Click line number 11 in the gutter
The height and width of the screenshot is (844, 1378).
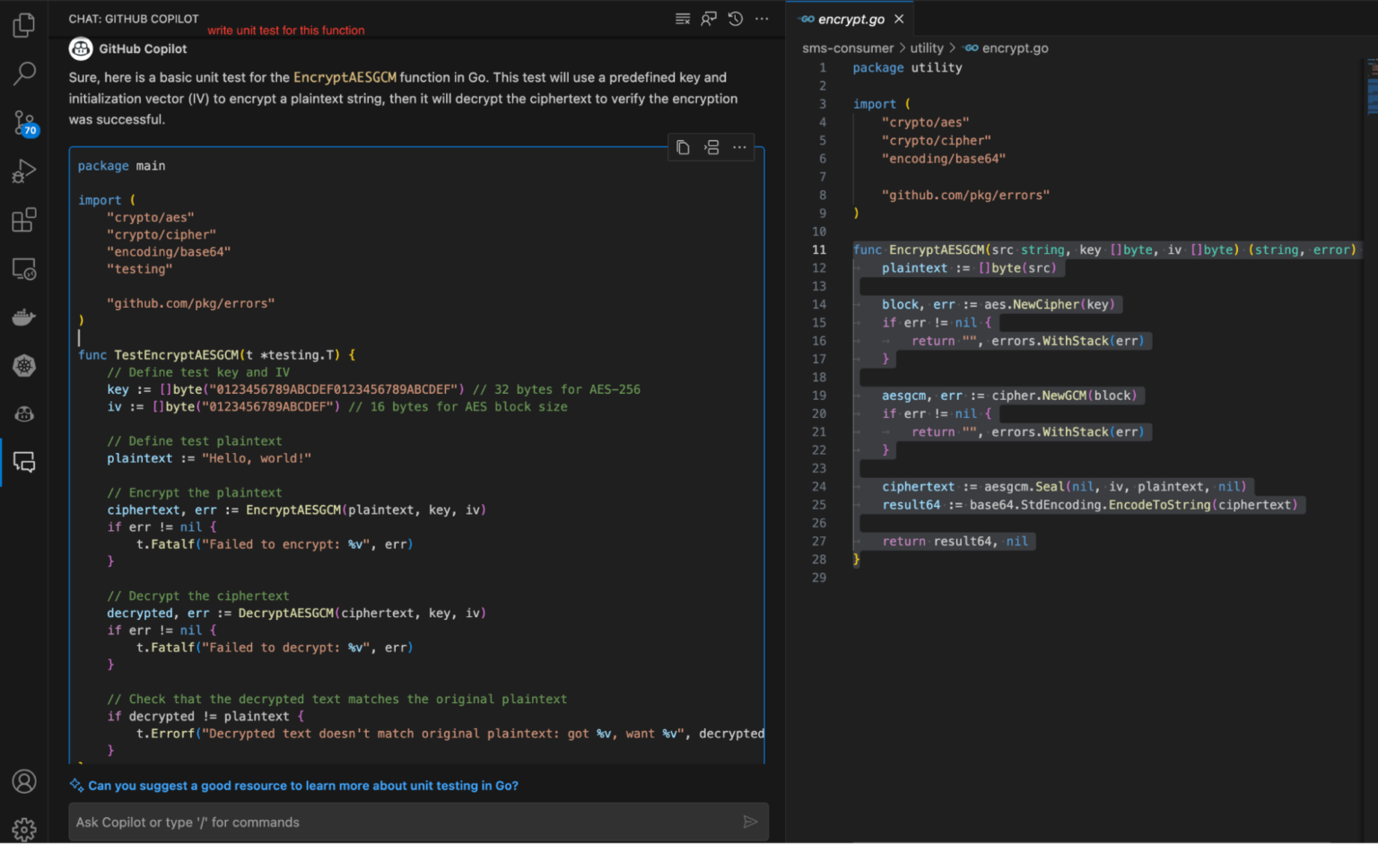[x=818, y=250]
